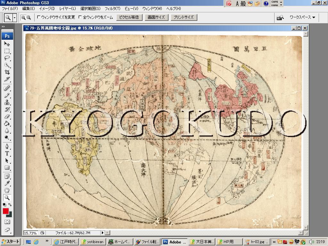Change the screen mode
This screenshot has height=246, width=328.
point(7,230)
